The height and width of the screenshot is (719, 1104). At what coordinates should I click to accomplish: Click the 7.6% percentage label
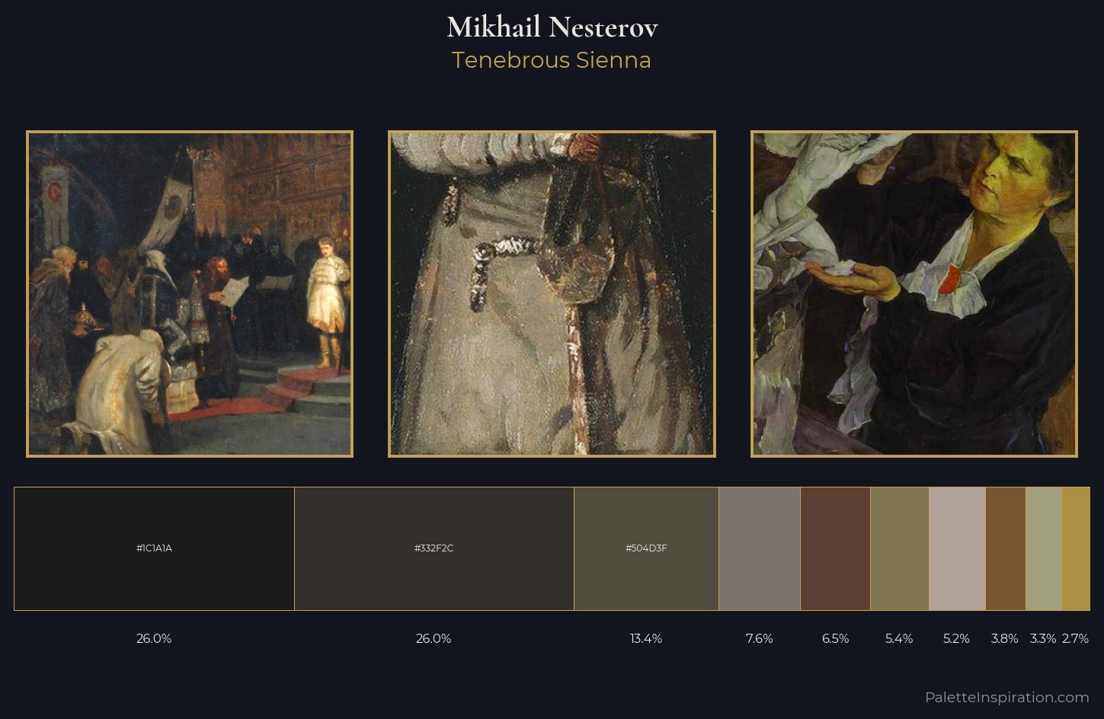[x=760, y=638]
